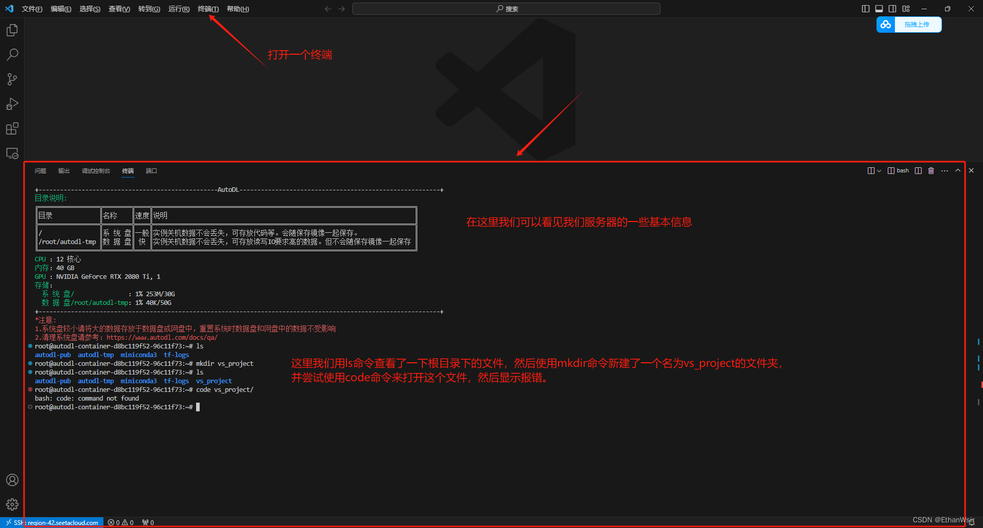Restore down the VS Code window

(947, 9)
